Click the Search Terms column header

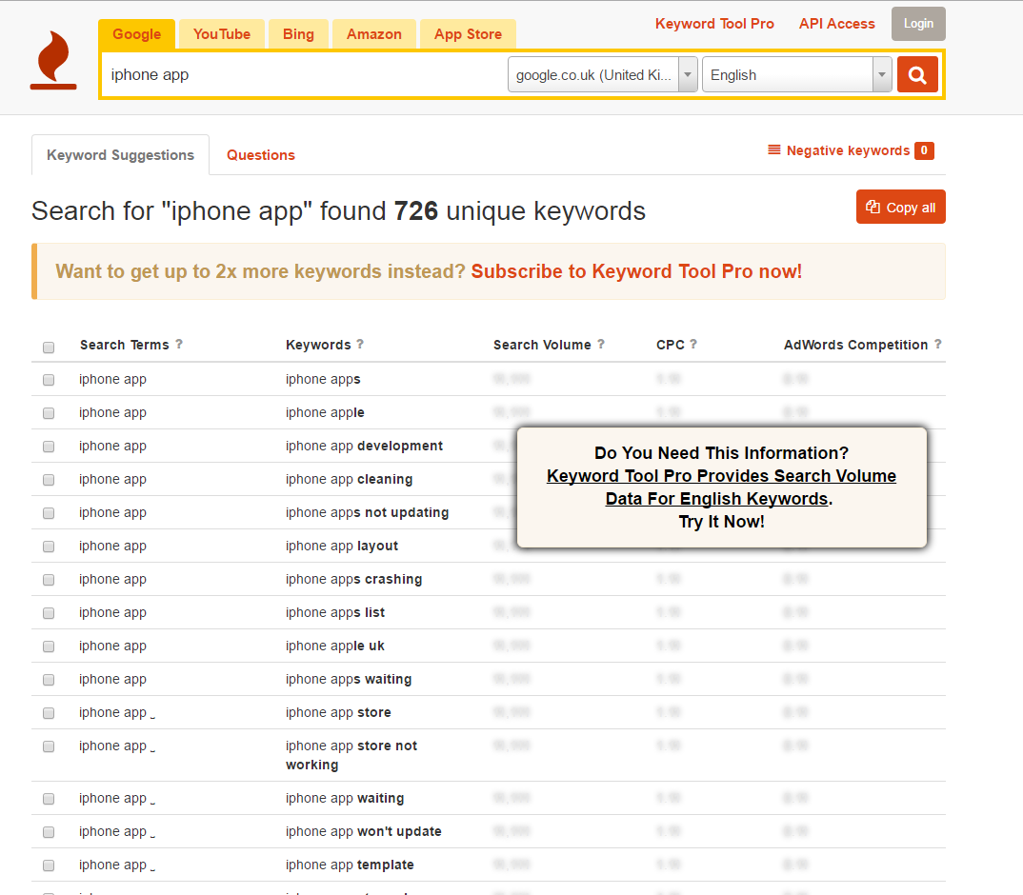click(124, 345)
